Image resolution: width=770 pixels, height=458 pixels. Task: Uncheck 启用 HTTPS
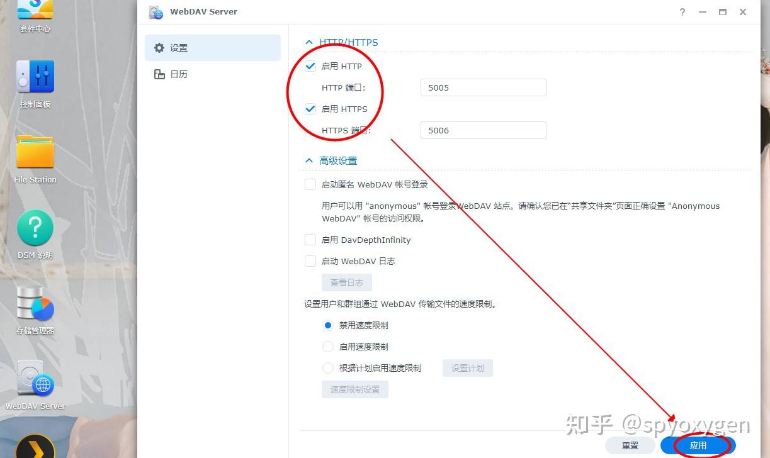310,108
